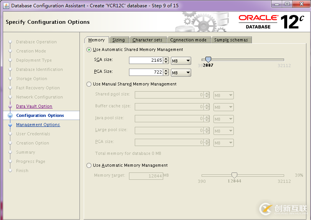The height and width of the screenshot is (220, 311).
Task: Open Buffer cache size MB dropdown
Action: [223, 107]
